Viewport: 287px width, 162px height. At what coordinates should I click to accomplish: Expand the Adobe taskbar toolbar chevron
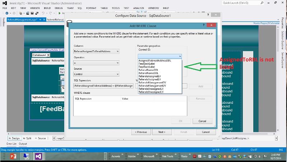point(138,155)
